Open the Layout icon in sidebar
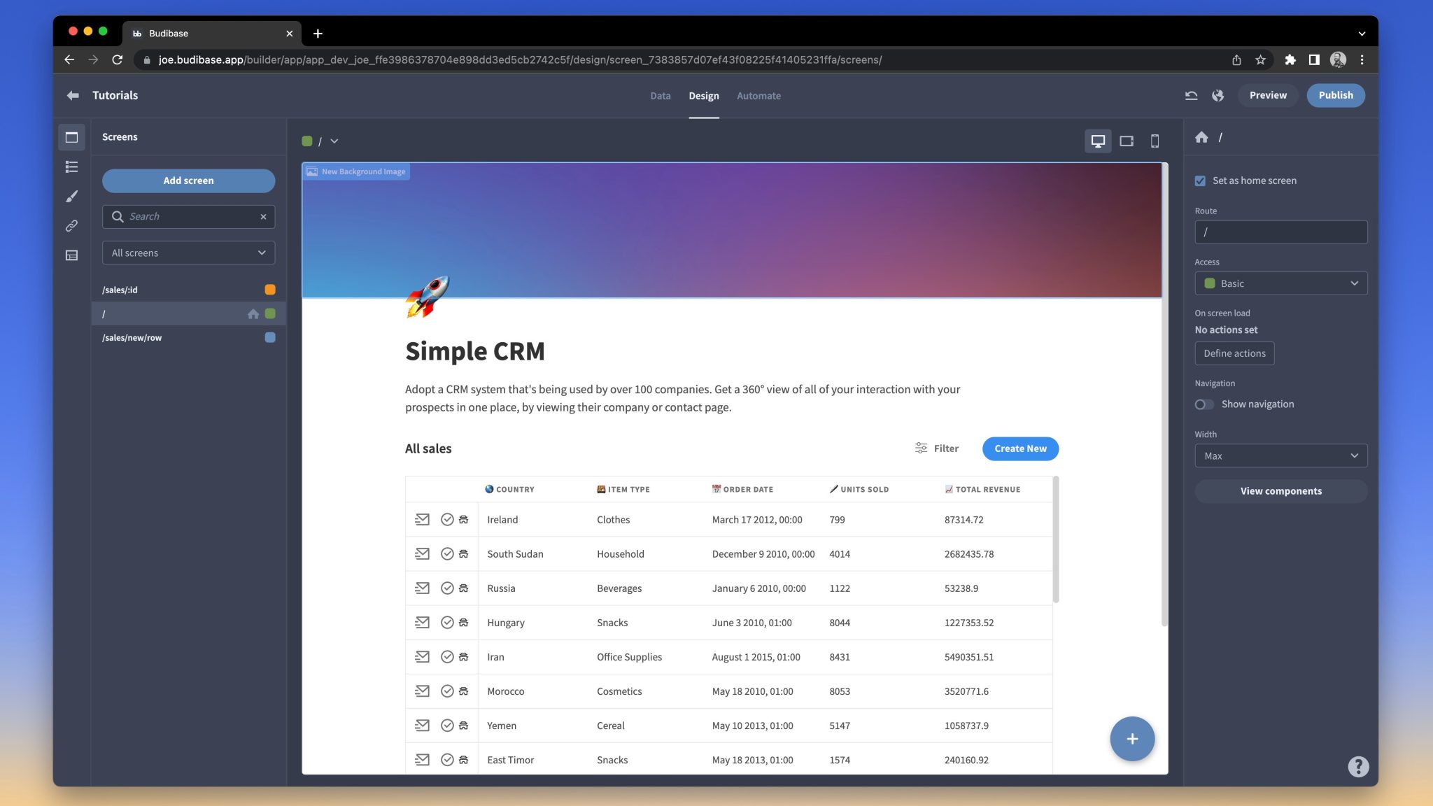1433x806 pixels. [x=71, y=255]
